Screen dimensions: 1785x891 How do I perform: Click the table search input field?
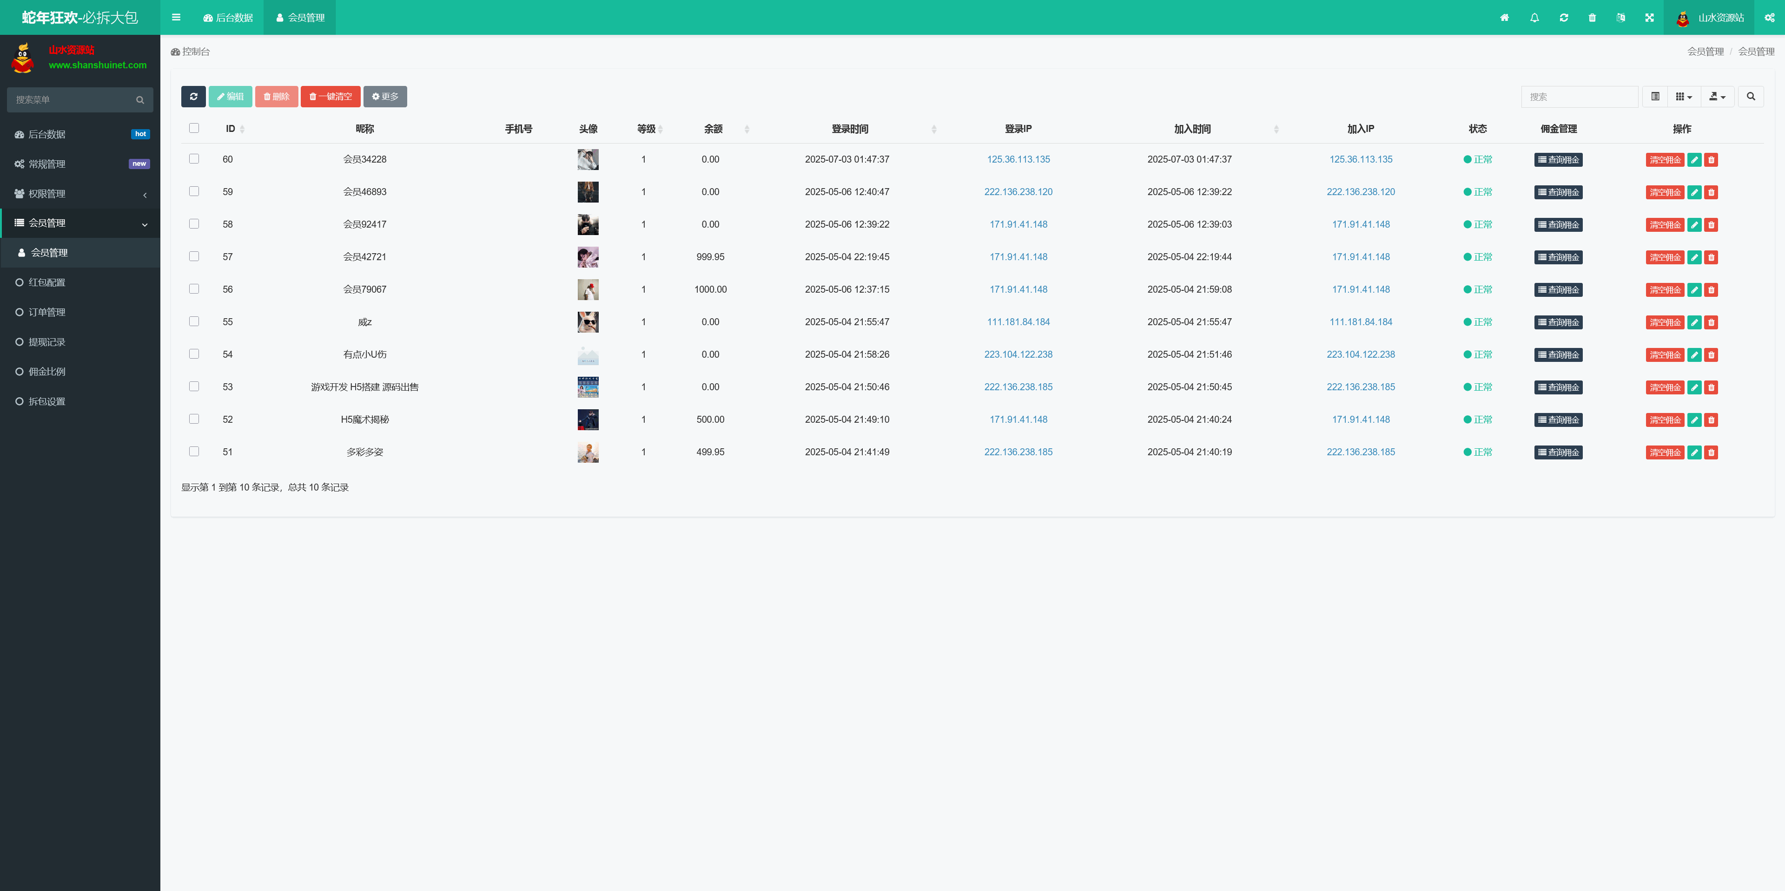1579,97
